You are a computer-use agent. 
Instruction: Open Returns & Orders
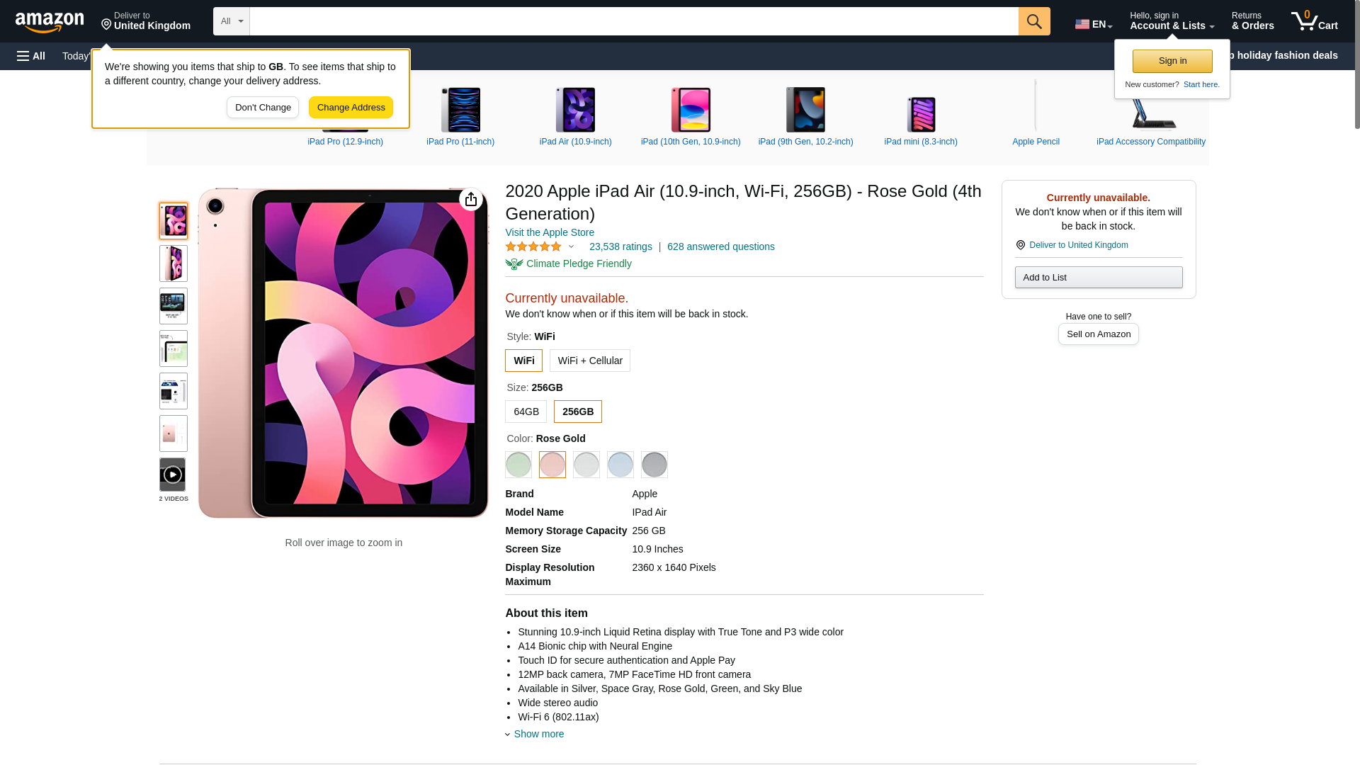1252,21
